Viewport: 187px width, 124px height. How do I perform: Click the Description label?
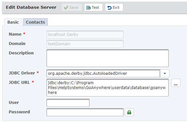tap(21, 53)
